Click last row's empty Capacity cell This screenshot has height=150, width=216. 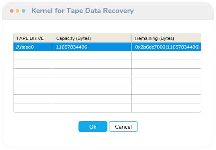click(91, 108)
